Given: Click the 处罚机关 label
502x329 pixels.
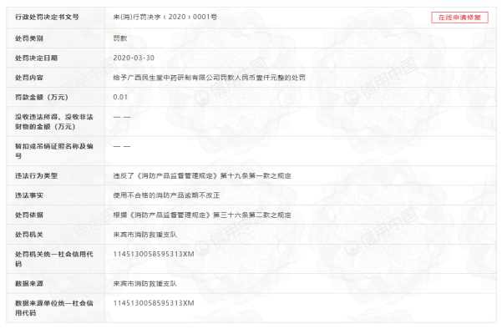Looking at the screenshot, I should 29,235.
